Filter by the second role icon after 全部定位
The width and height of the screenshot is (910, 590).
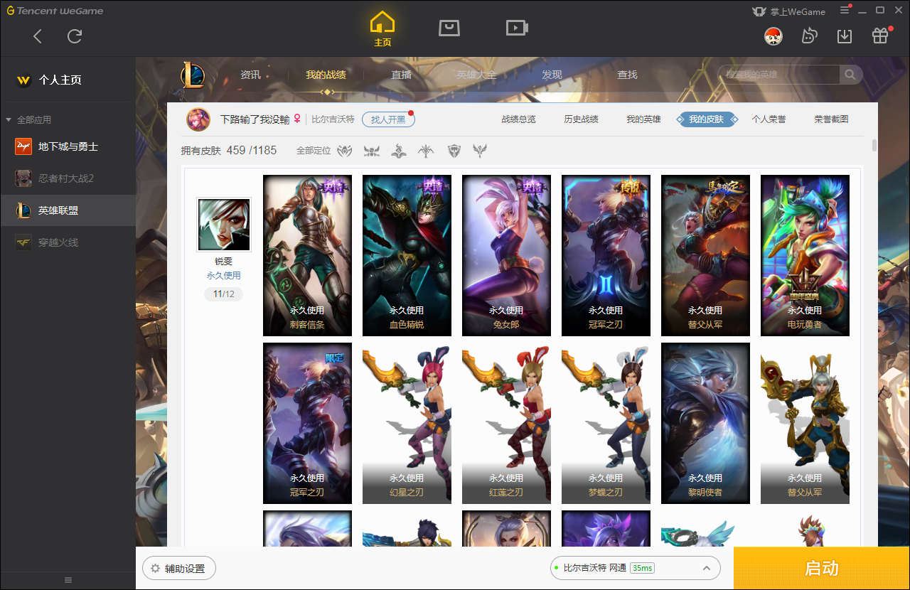[x=372, y=151]
